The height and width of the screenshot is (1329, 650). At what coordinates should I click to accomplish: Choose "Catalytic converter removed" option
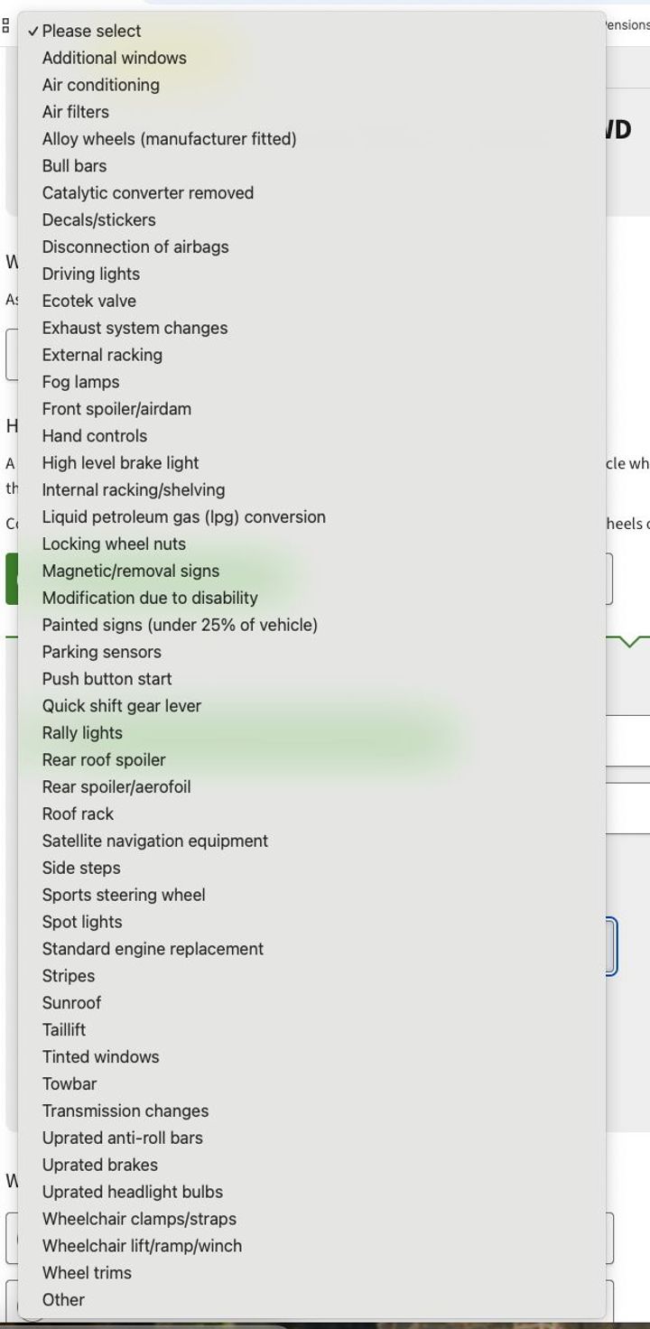[147, 193]
